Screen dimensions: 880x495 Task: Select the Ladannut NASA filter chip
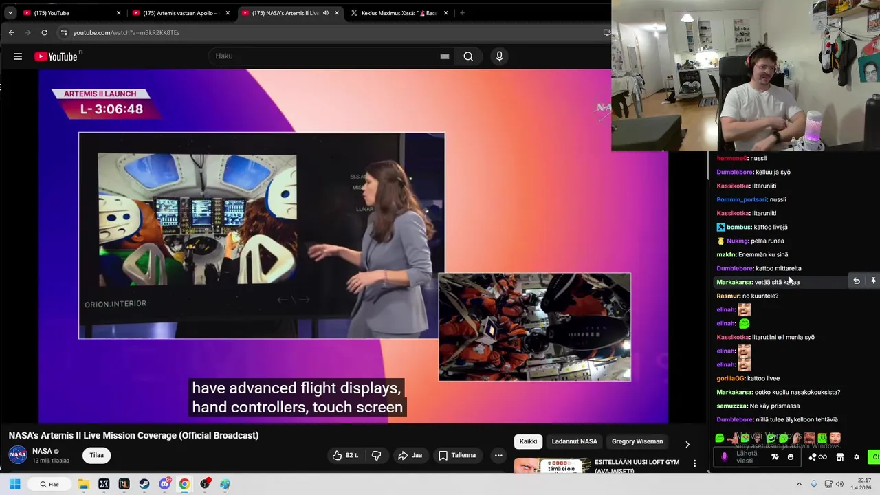(x=574, y=441)
